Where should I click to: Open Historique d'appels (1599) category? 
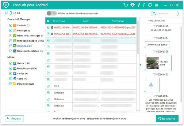click(x=30, y=41)
